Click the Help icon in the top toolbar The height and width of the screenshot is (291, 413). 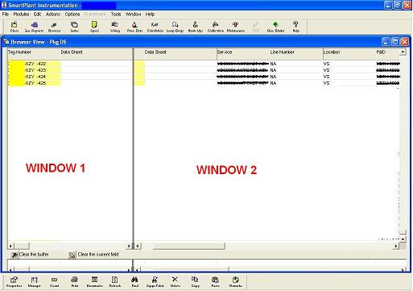point(295,27)
